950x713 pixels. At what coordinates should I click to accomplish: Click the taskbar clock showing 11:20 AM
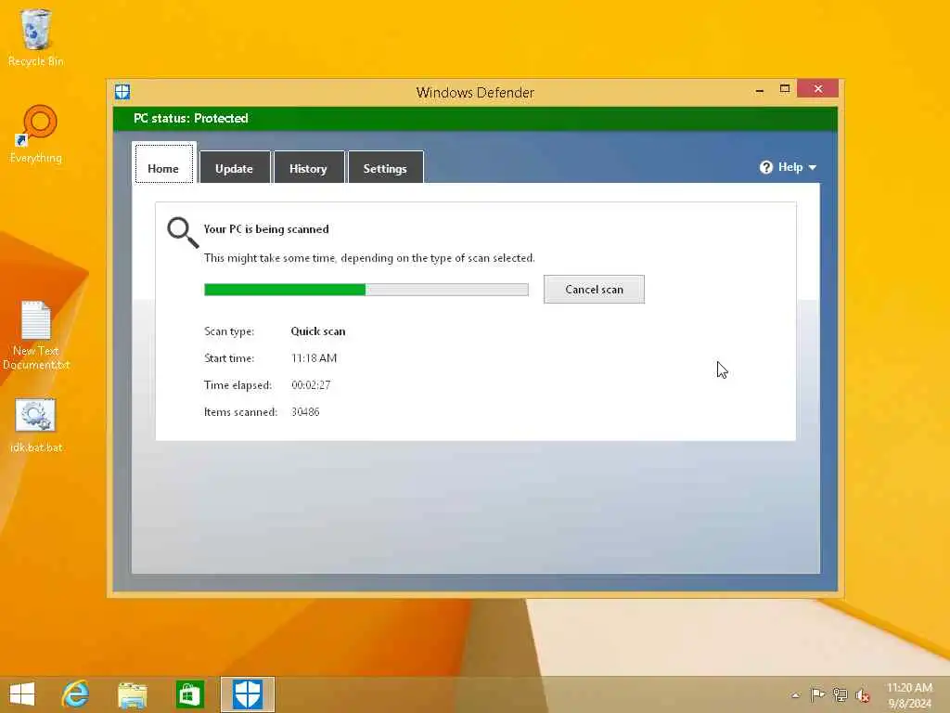pos(909,694)
